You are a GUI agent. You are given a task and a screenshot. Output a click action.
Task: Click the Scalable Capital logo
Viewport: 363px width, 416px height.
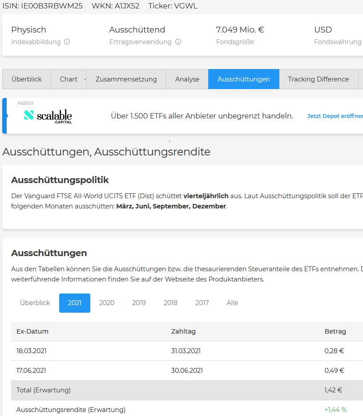click(48, 116)
